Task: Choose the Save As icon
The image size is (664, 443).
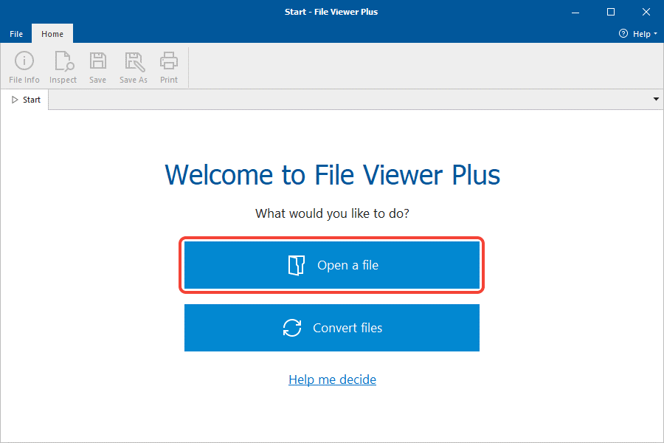Action: (135, 61)
